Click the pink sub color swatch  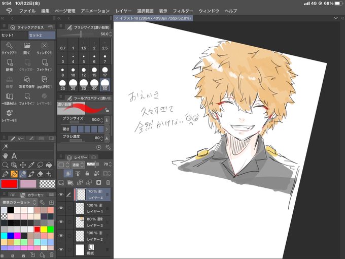tap(28, 184)
